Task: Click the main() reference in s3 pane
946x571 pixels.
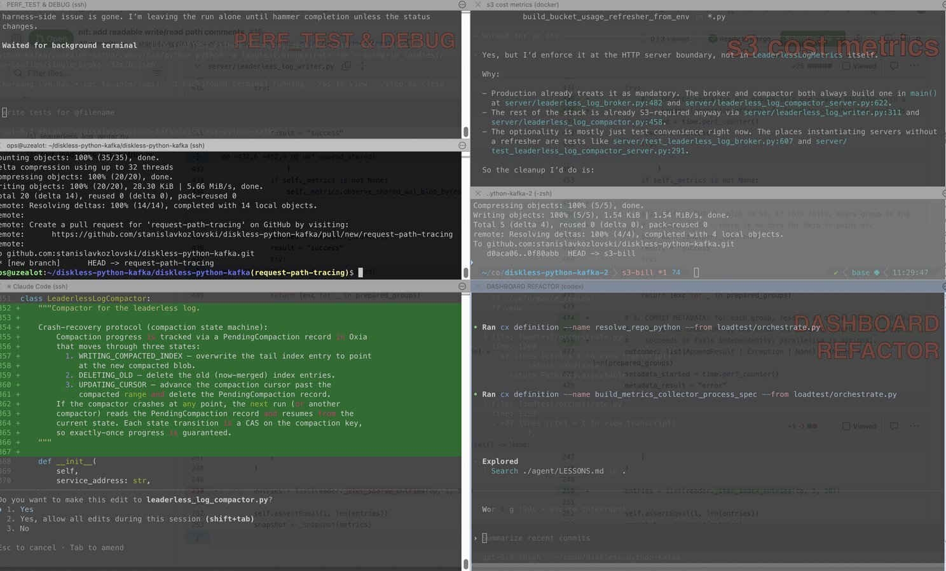Action: (923, 93)
